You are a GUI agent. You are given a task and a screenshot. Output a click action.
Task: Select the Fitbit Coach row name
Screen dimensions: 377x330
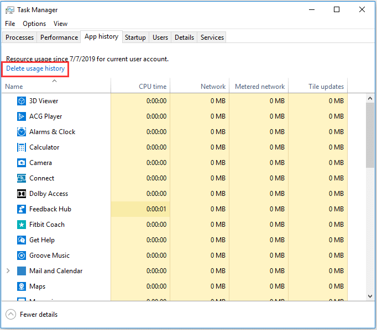[x=47, y=225]
